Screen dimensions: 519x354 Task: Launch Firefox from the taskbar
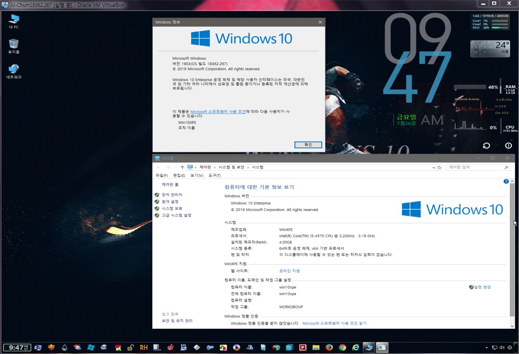[x=329, y=348]
